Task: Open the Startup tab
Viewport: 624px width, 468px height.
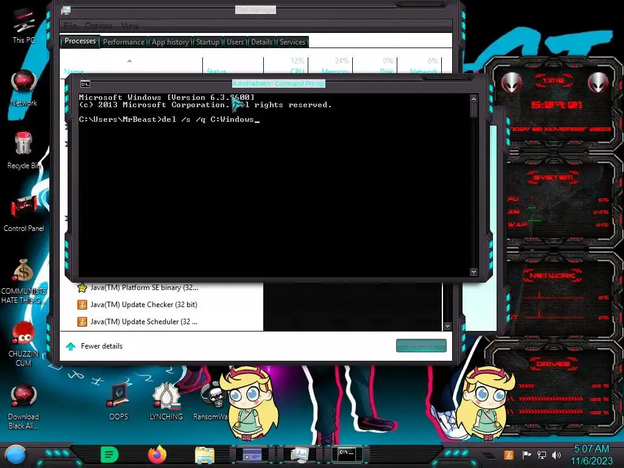Action: (208, 42)
